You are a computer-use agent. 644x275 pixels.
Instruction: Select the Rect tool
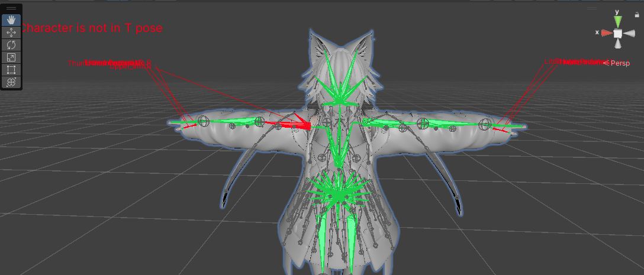click(11, 70)
